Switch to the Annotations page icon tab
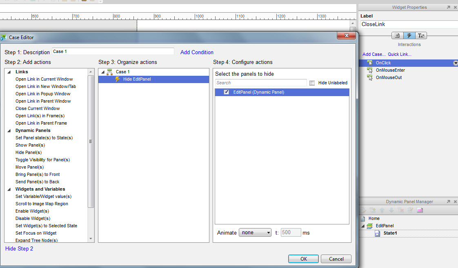458x268 pixels. pyautogui.click(x=397, y=35)
